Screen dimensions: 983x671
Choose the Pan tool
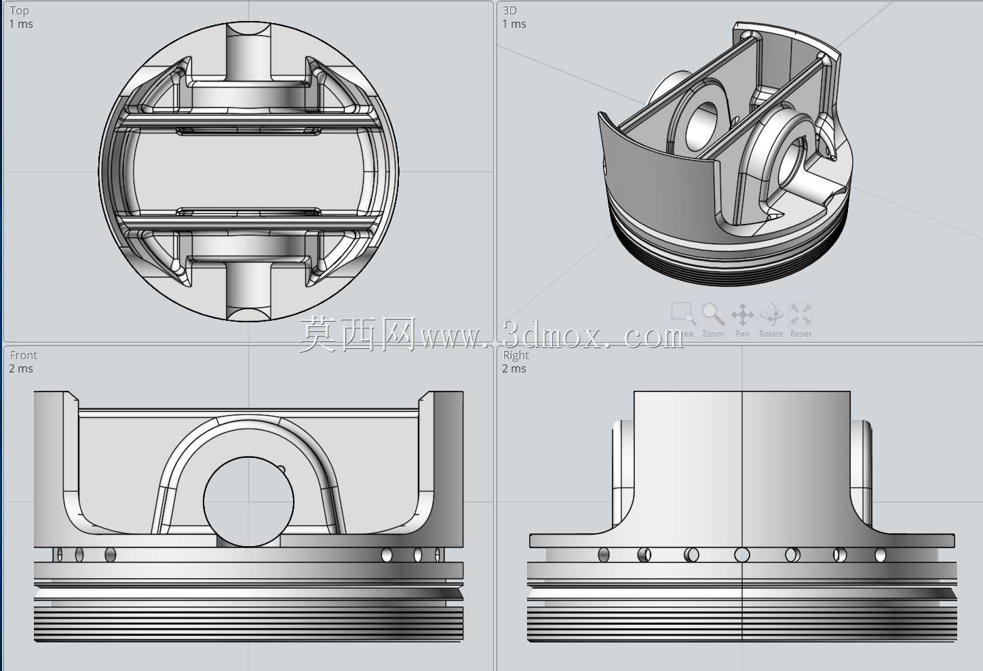(x=743, y=320)
